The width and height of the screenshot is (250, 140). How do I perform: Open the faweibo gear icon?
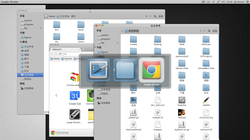tap(182, 101)
